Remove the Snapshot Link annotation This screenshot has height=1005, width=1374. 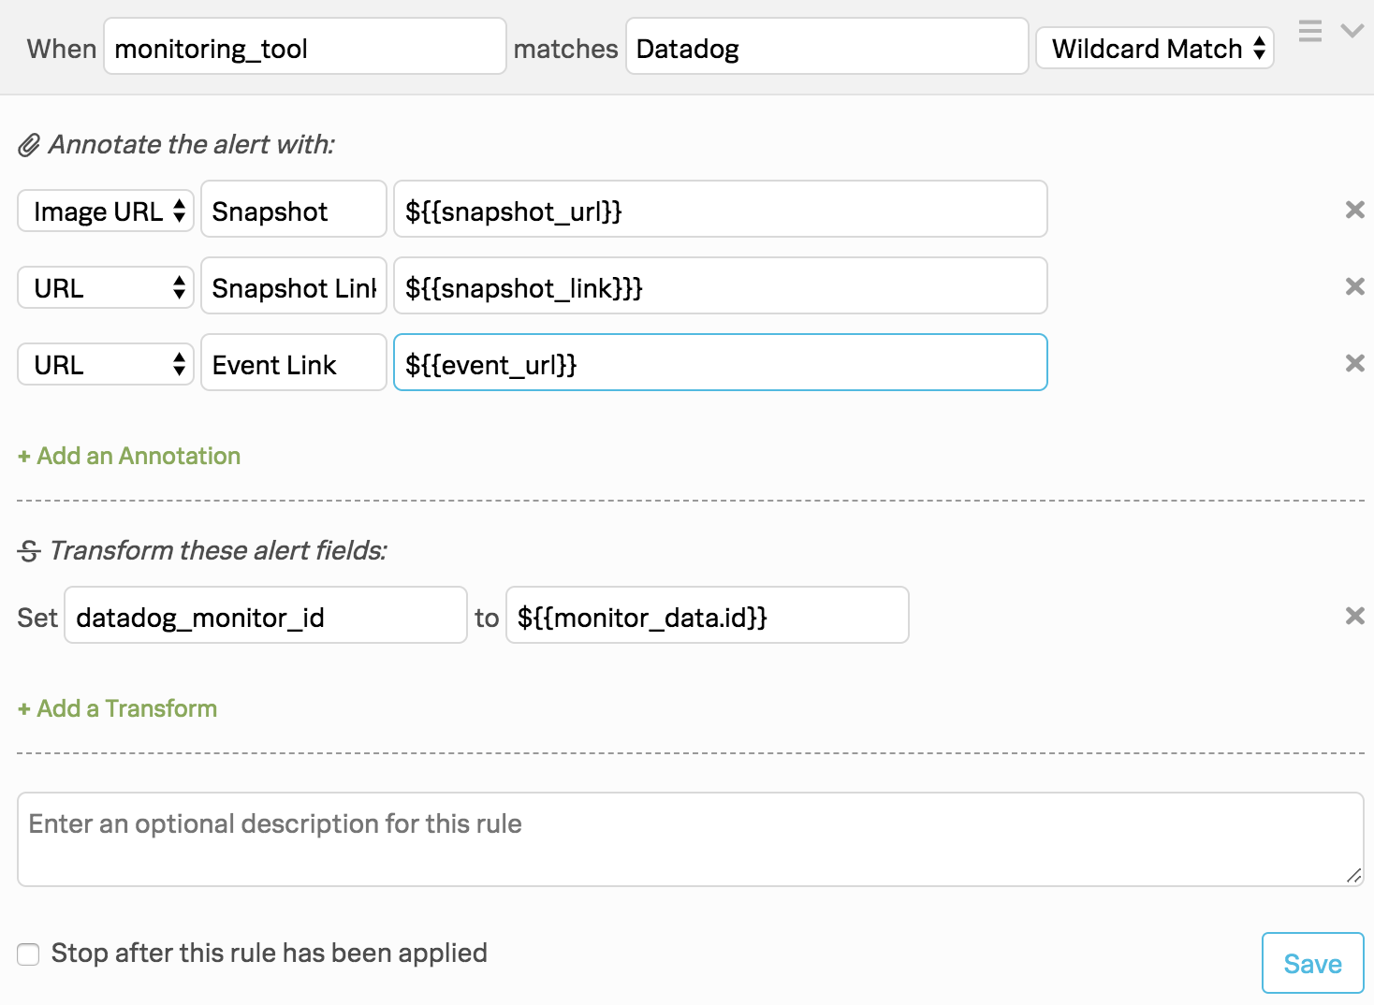click(1354, 286)
